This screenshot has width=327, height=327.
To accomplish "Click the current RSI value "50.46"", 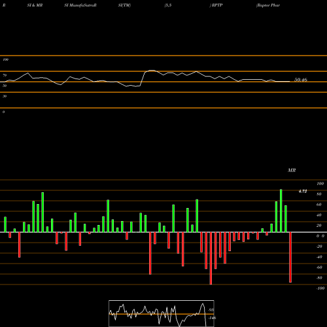I will (301, 80).
